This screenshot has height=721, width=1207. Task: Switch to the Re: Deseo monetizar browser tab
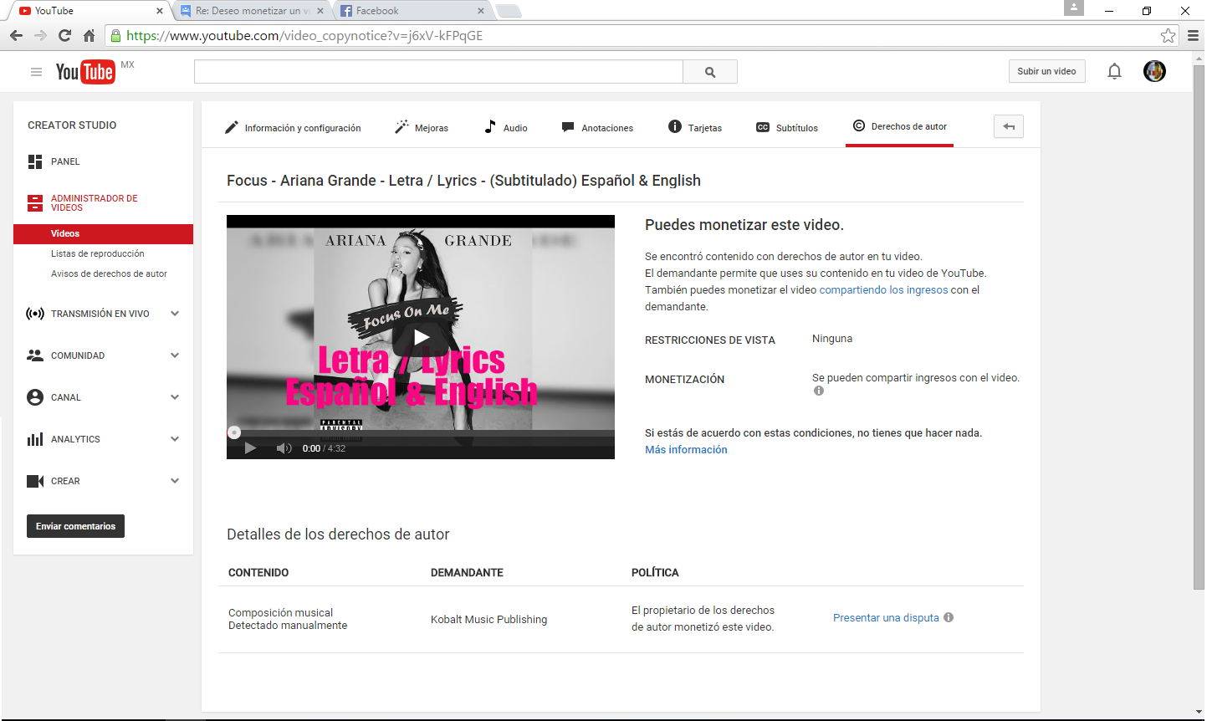click(253, 11)
